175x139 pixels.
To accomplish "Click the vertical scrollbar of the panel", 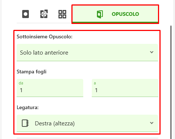I will click(171, 82).
